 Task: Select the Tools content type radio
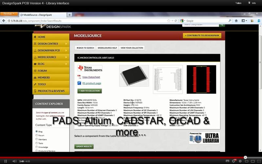[37, 143]
